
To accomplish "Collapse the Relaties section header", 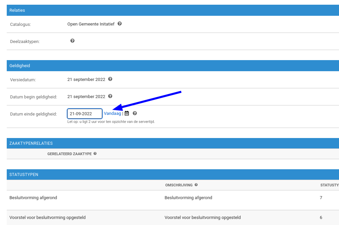I will click(17, 10).
